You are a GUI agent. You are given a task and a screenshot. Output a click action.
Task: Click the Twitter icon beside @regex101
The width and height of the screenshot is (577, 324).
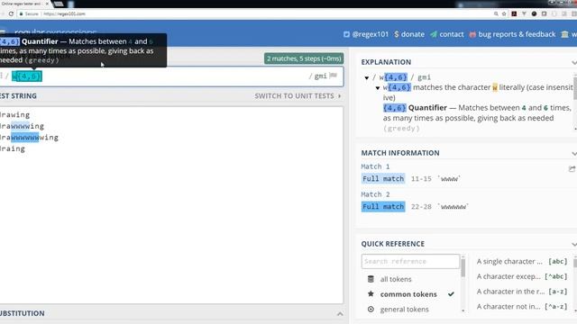(x=346, y=34)
